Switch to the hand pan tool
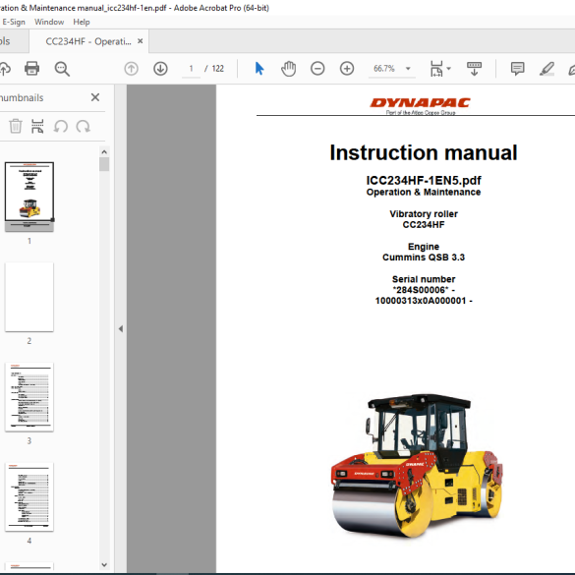The height and width of the screenshot is (575, 575). [x=289, y=69]
